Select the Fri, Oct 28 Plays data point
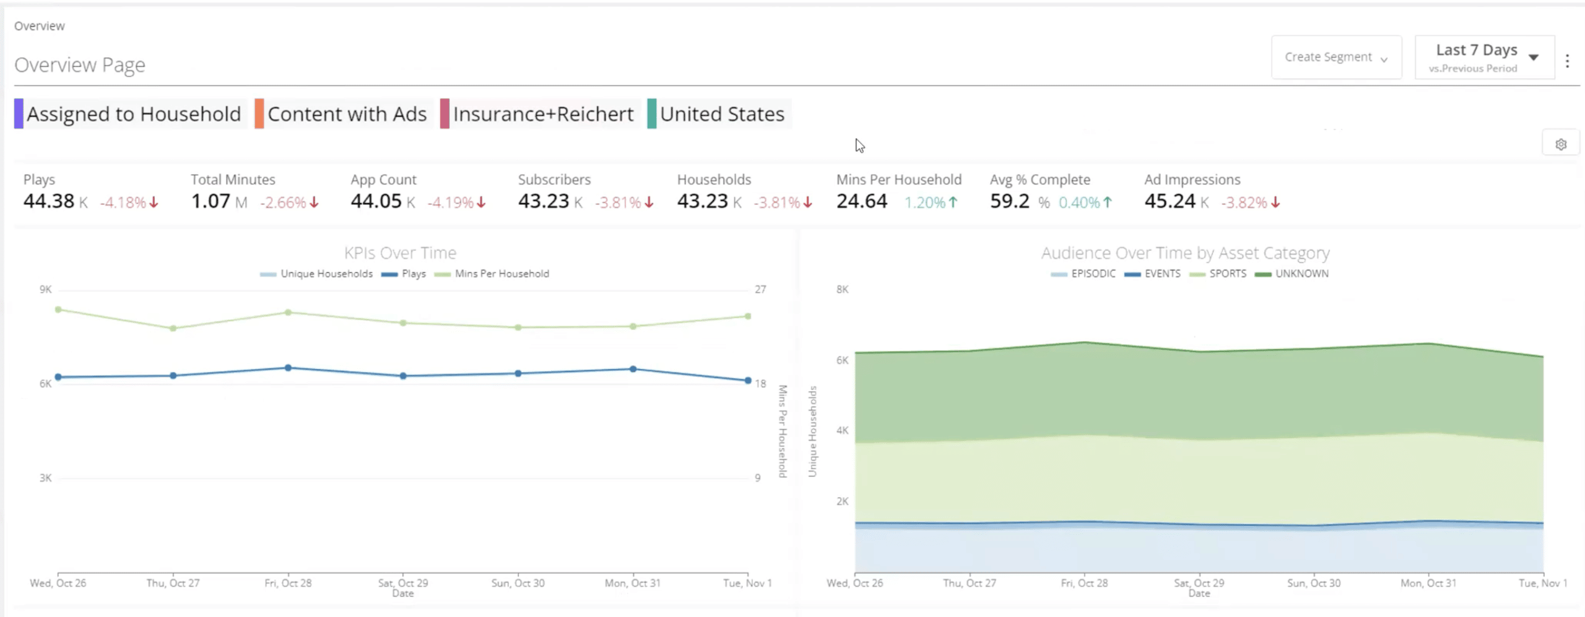This screenshot has width=1585, height=617. (x=289, y=367)
